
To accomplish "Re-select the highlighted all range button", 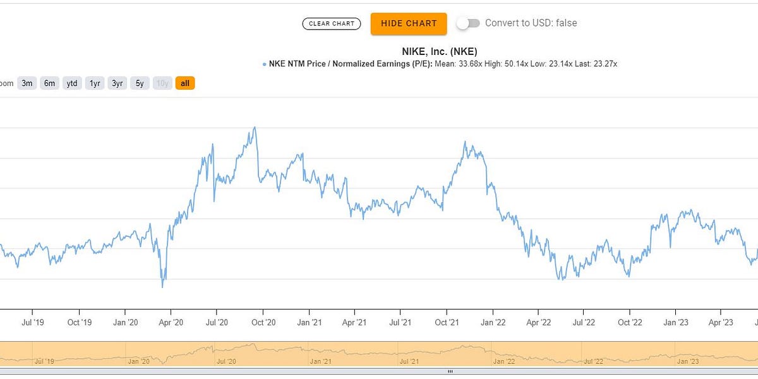I will point(184,83).
